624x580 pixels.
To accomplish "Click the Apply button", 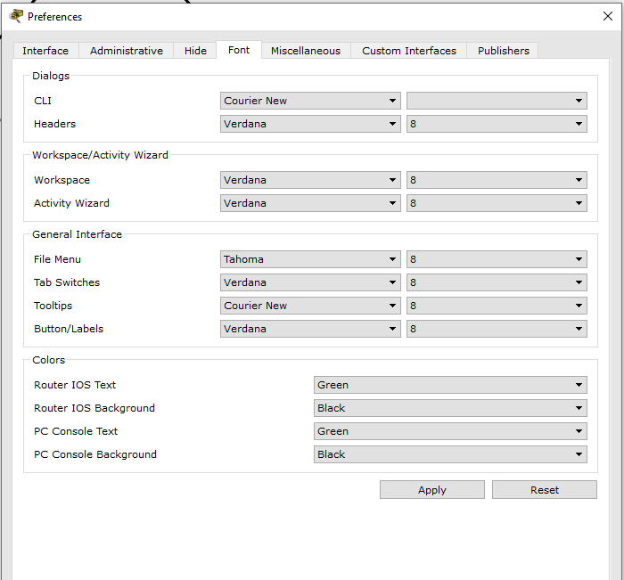I will (x=432, y=490).
